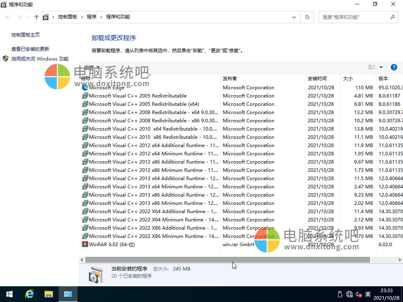Image resolution: width=403 pixels, height=302 pixels.
Task: Go up one level with up arrow
Action: pos(37,17)
